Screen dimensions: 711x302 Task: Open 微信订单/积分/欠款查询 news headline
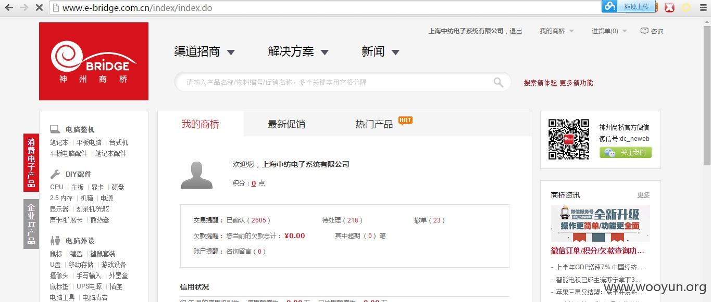(597, 251)
